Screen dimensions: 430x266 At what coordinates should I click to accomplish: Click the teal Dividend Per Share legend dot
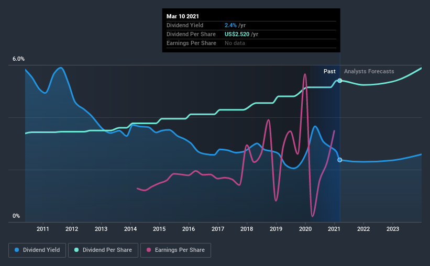click(76, 250)
